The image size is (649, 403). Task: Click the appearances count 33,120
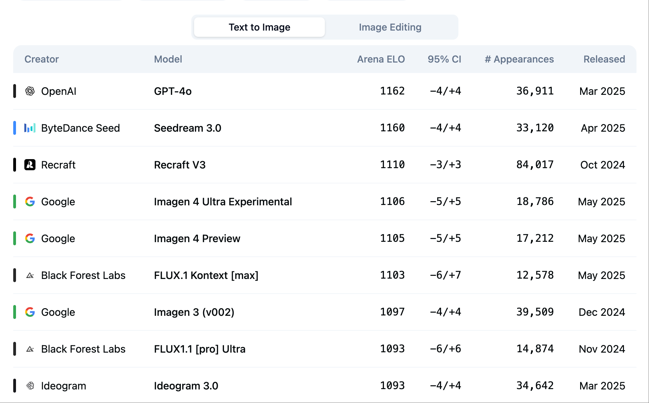[x=535, y=128]
